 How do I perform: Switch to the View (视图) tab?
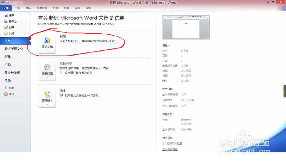coord(88,8)
